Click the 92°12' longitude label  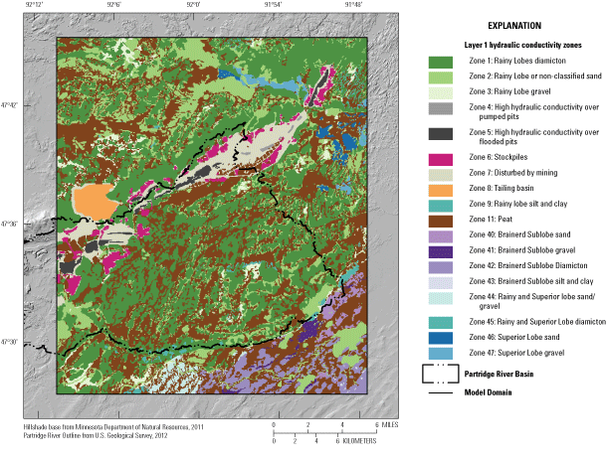32,7
